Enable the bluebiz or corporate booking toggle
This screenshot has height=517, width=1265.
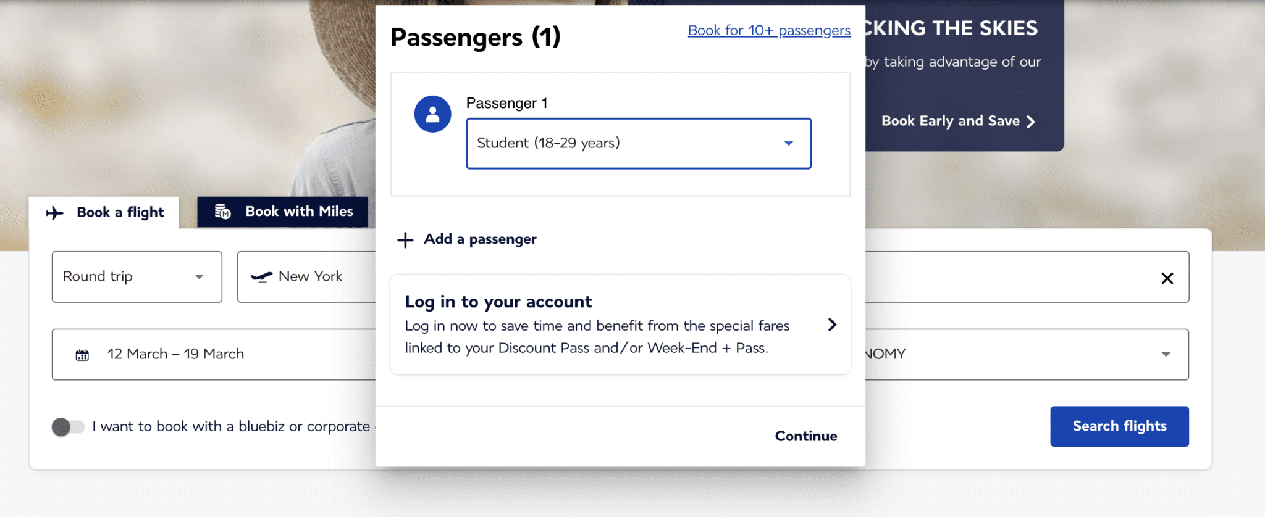[68, 426]
